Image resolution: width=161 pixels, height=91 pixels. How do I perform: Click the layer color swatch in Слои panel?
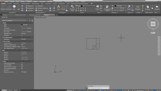pos(82,6)
